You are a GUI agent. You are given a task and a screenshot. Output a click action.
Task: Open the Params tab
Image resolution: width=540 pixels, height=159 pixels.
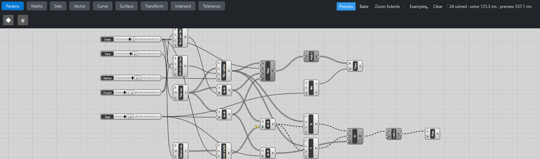[x=13, y=6]
